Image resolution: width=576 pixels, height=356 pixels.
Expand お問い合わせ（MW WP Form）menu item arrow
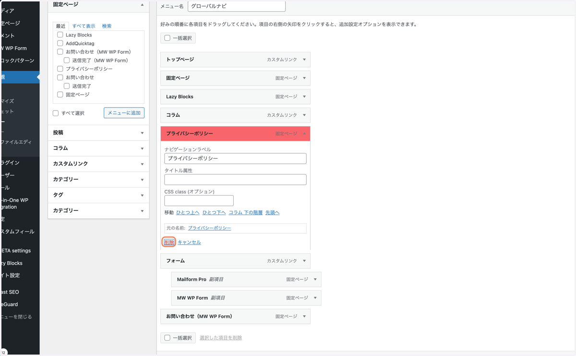[x=304, y=317]
